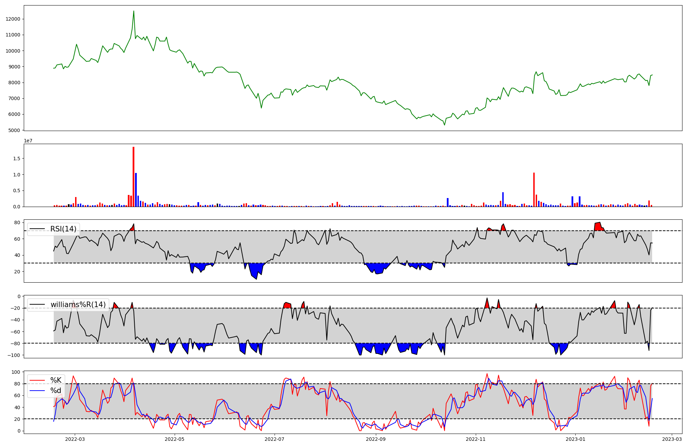This screenshot has height=447, width=689.
Task: Click the %d legend entry
Action: click(x=56, y=391)
